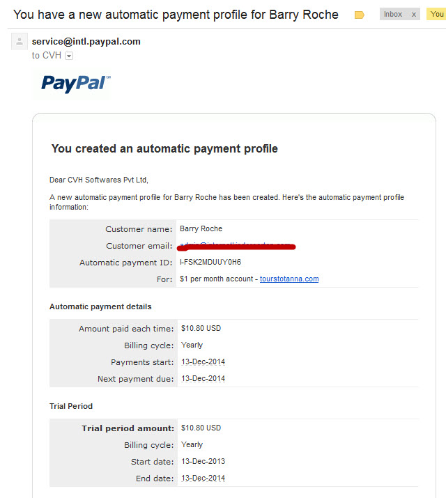This screenshot has width=446, height=498.
Task: Click the sender's avatar icon
Action: [20, 42]
